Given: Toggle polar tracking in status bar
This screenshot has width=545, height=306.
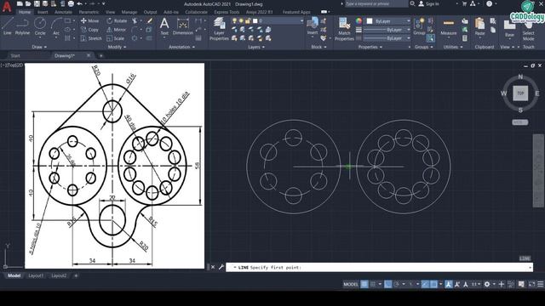Looking at the screenshot, I should click(x=396, y=284).
